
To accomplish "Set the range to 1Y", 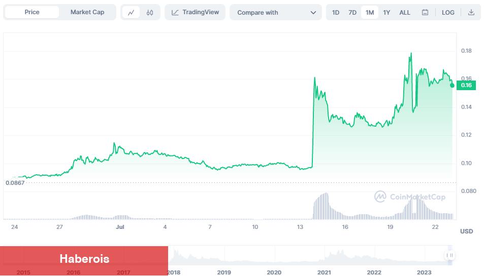I will pos(386,13).
